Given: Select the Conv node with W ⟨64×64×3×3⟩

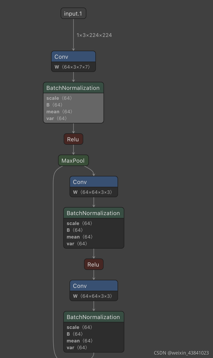Looking at the screenshot, I should pyautogui.click(x=94, y=182).
